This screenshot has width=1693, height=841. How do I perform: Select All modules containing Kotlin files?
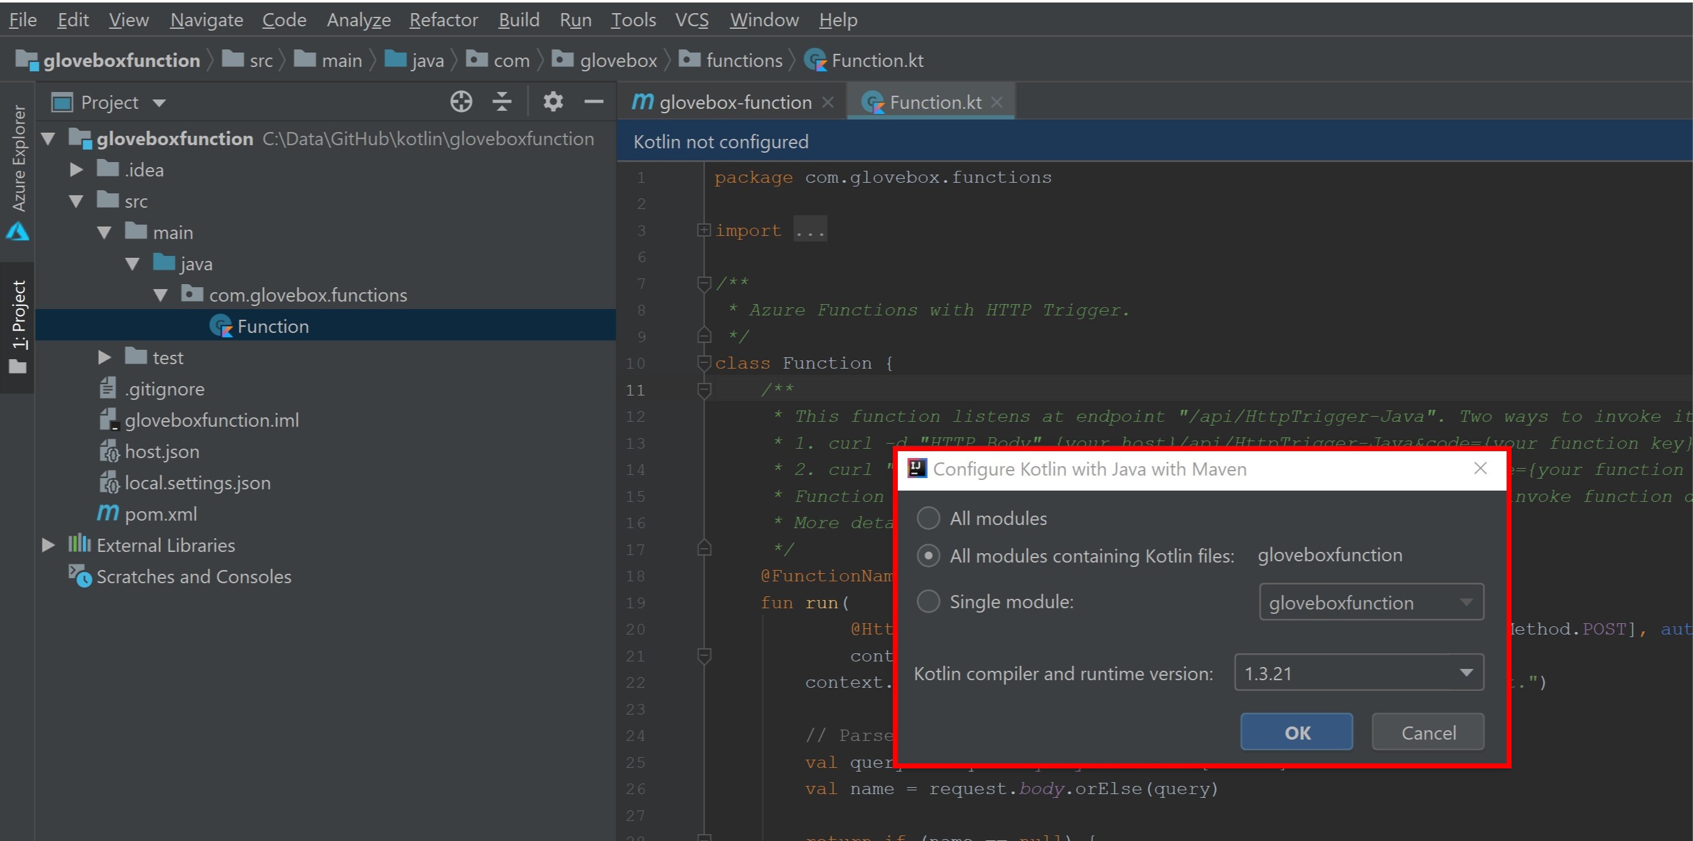point(928,556)
